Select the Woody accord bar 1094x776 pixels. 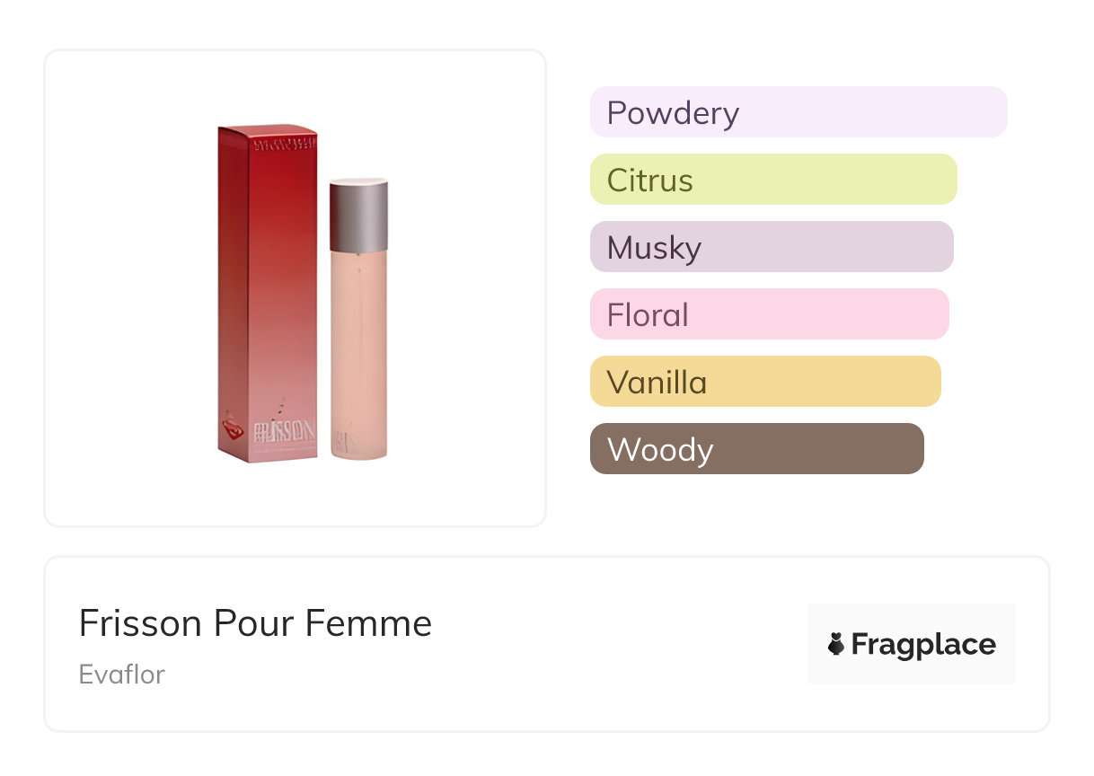757,449
